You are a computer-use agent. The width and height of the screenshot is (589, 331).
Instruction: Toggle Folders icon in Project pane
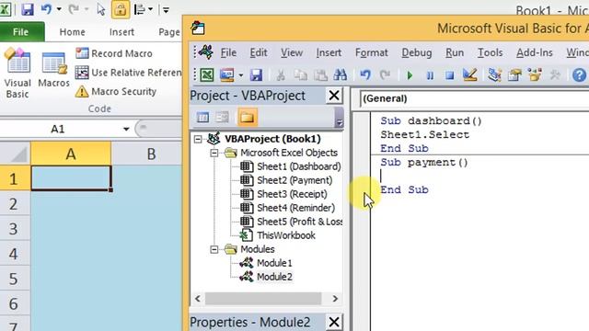tap(248, 117)
